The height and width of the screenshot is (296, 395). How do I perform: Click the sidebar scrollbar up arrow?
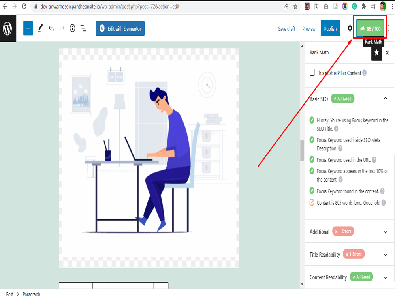coord(302,46)
